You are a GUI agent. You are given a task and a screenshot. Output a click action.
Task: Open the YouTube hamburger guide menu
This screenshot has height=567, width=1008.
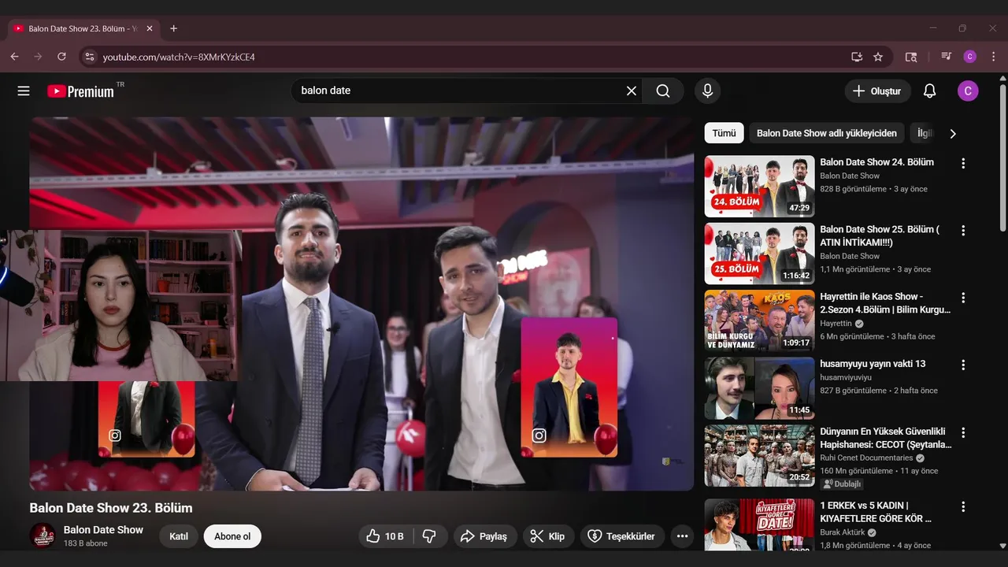coord(24,91)
